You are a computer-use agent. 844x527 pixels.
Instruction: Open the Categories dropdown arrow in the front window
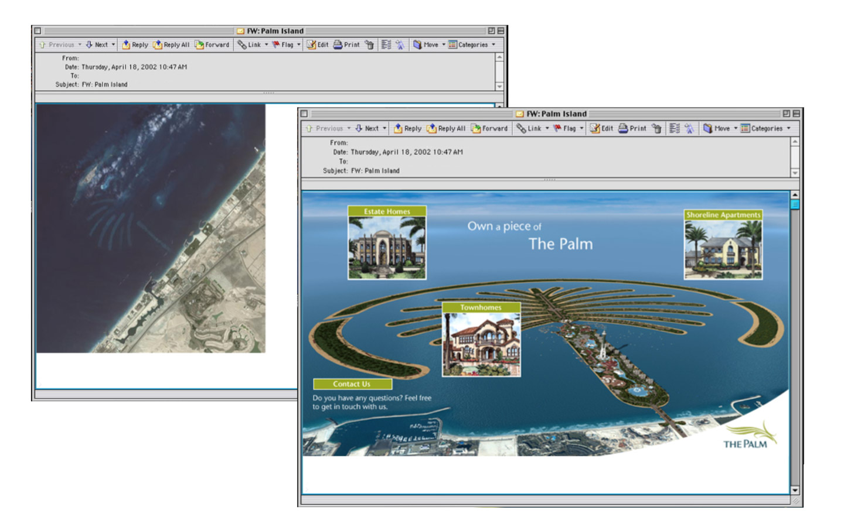(x=788, y=128)
